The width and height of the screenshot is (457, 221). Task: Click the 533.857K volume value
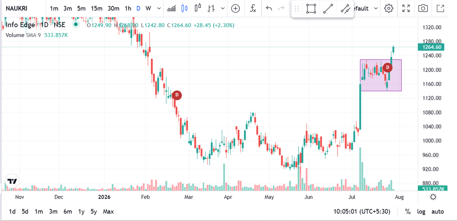click(56, 35)
